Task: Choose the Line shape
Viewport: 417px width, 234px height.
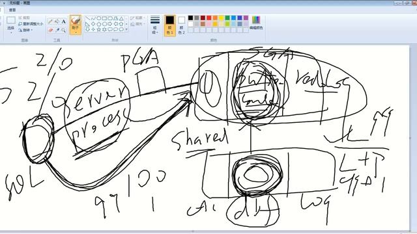Action: pos(88,18)
